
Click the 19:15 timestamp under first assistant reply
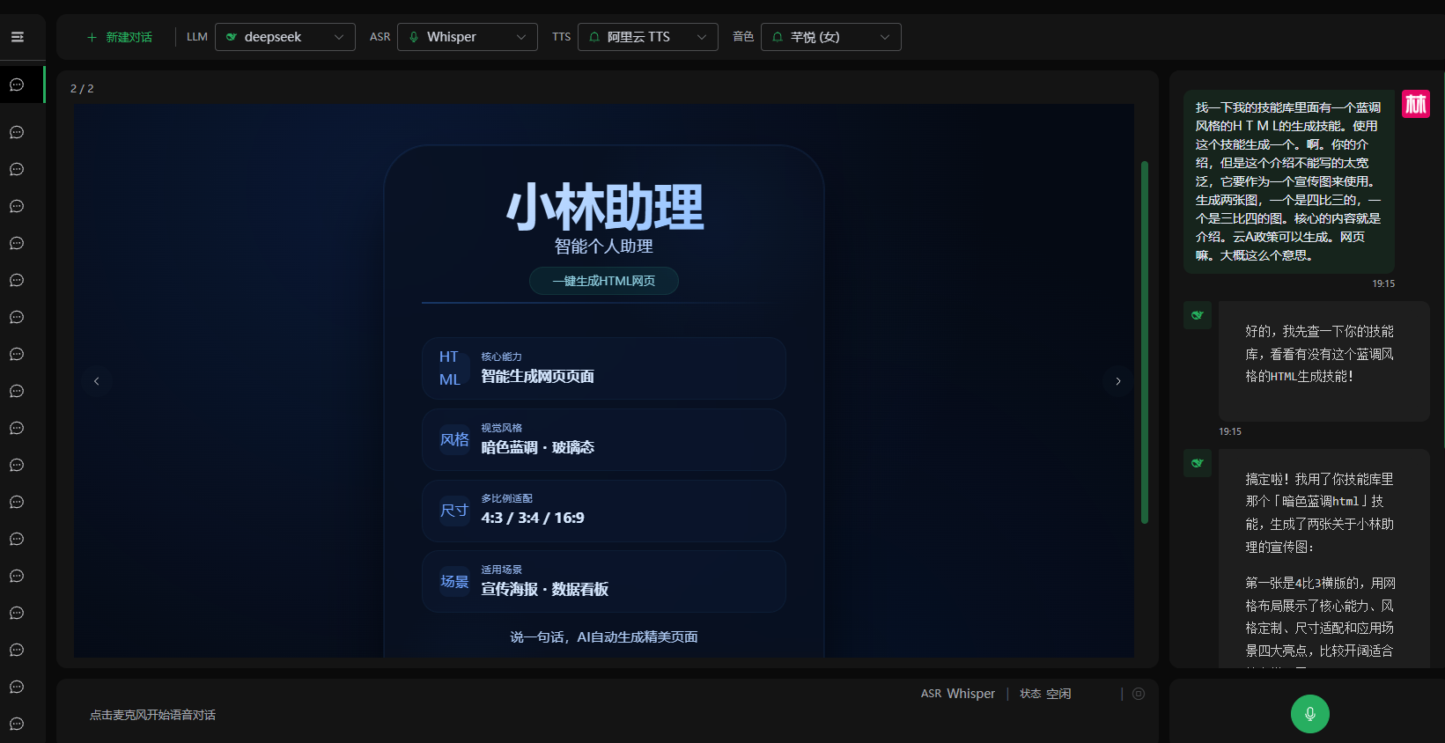[1230, 431]
